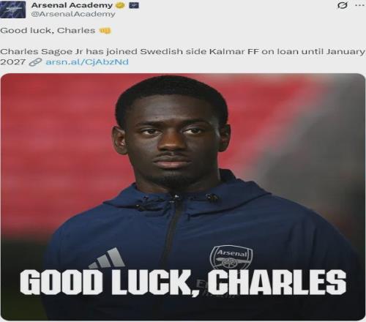Click the Arsenal Academy display name
The height and width of the screenshot is (322, 366).
pyautogui.click(x=72, y=5)
